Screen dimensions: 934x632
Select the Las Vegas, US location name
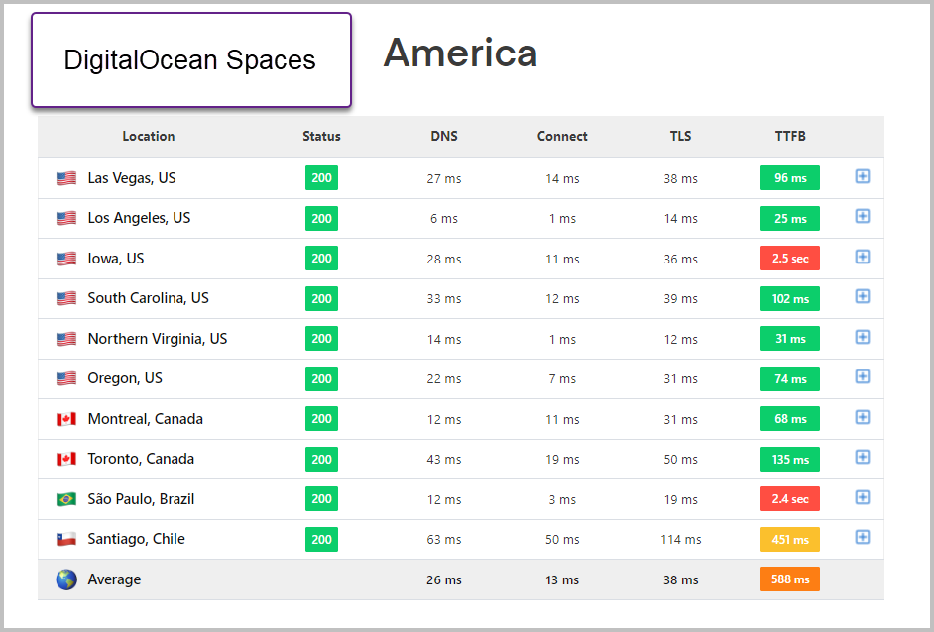[x=132, y=178]
